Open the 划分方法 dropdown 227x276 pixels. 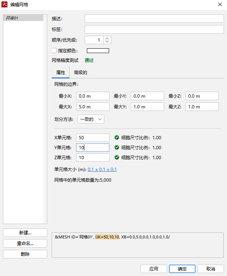tap(91, 119)
